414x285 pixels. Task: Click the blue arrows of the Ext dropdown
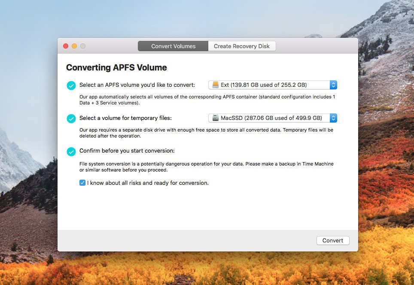[x=333, y=85]
